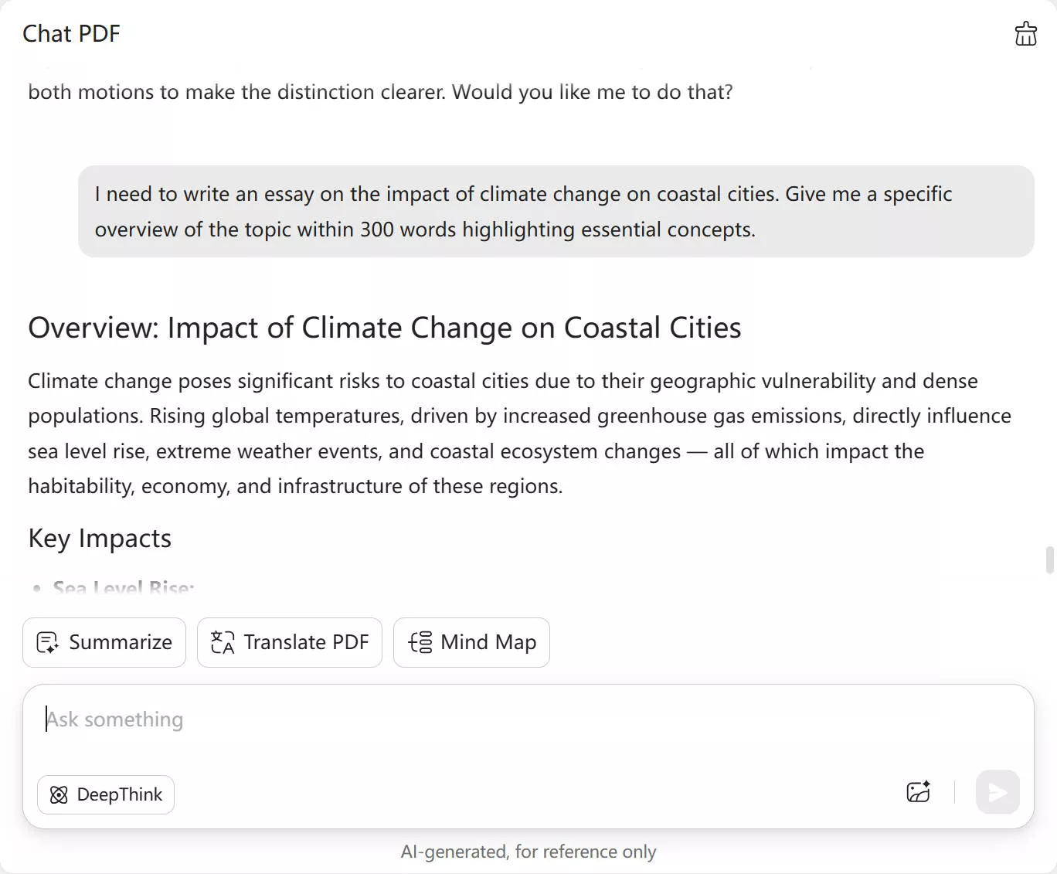Open Translate PDF
This screenshot has height=874, width=1057.
[289, 642]
